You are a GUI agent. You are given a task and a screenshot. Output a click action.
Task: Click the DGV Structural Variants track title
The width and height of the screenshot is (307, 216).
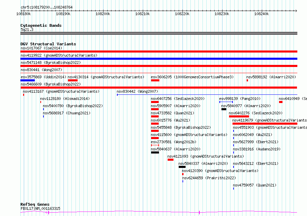click(x=48, y=44)
